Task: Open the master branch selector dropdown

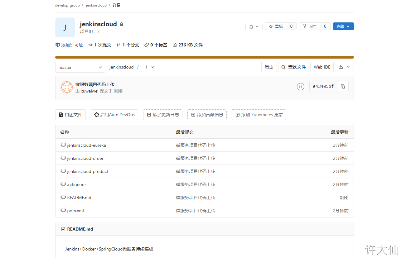Action: pos(80,67)
